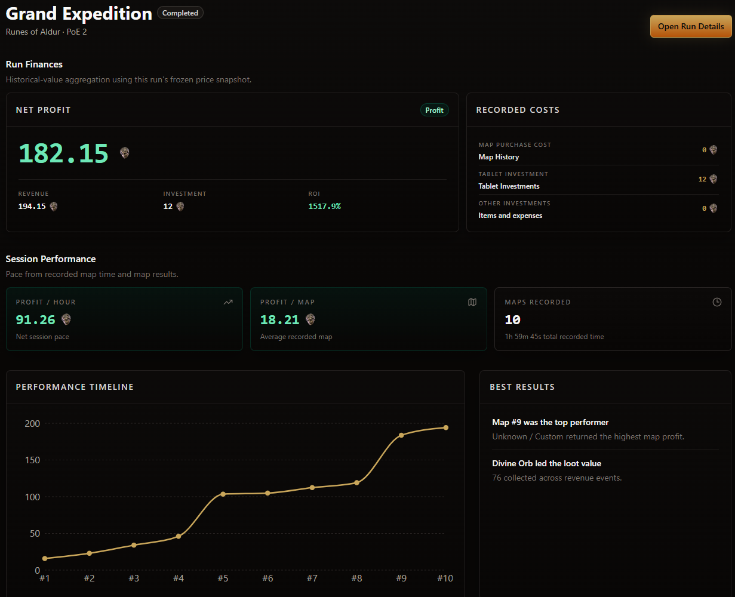Click currency icon next to Revenue 194.15
Image resolution: width=735 pixels, height=597 pixels.
pos(54,207)
